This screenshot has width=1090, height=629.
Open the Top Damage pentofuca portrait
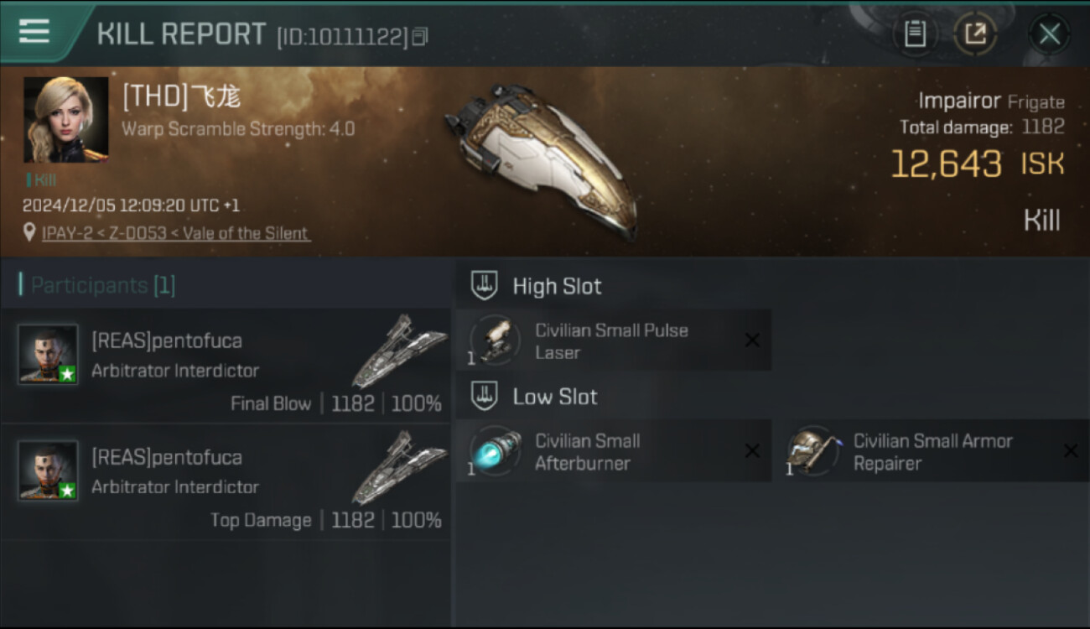48,470
